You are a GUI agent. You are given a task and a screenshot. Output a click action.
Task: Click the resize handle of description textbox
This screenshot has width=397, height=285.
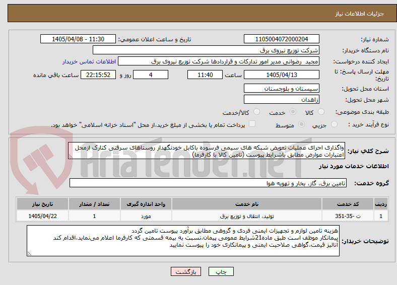(x=71, y=157)
